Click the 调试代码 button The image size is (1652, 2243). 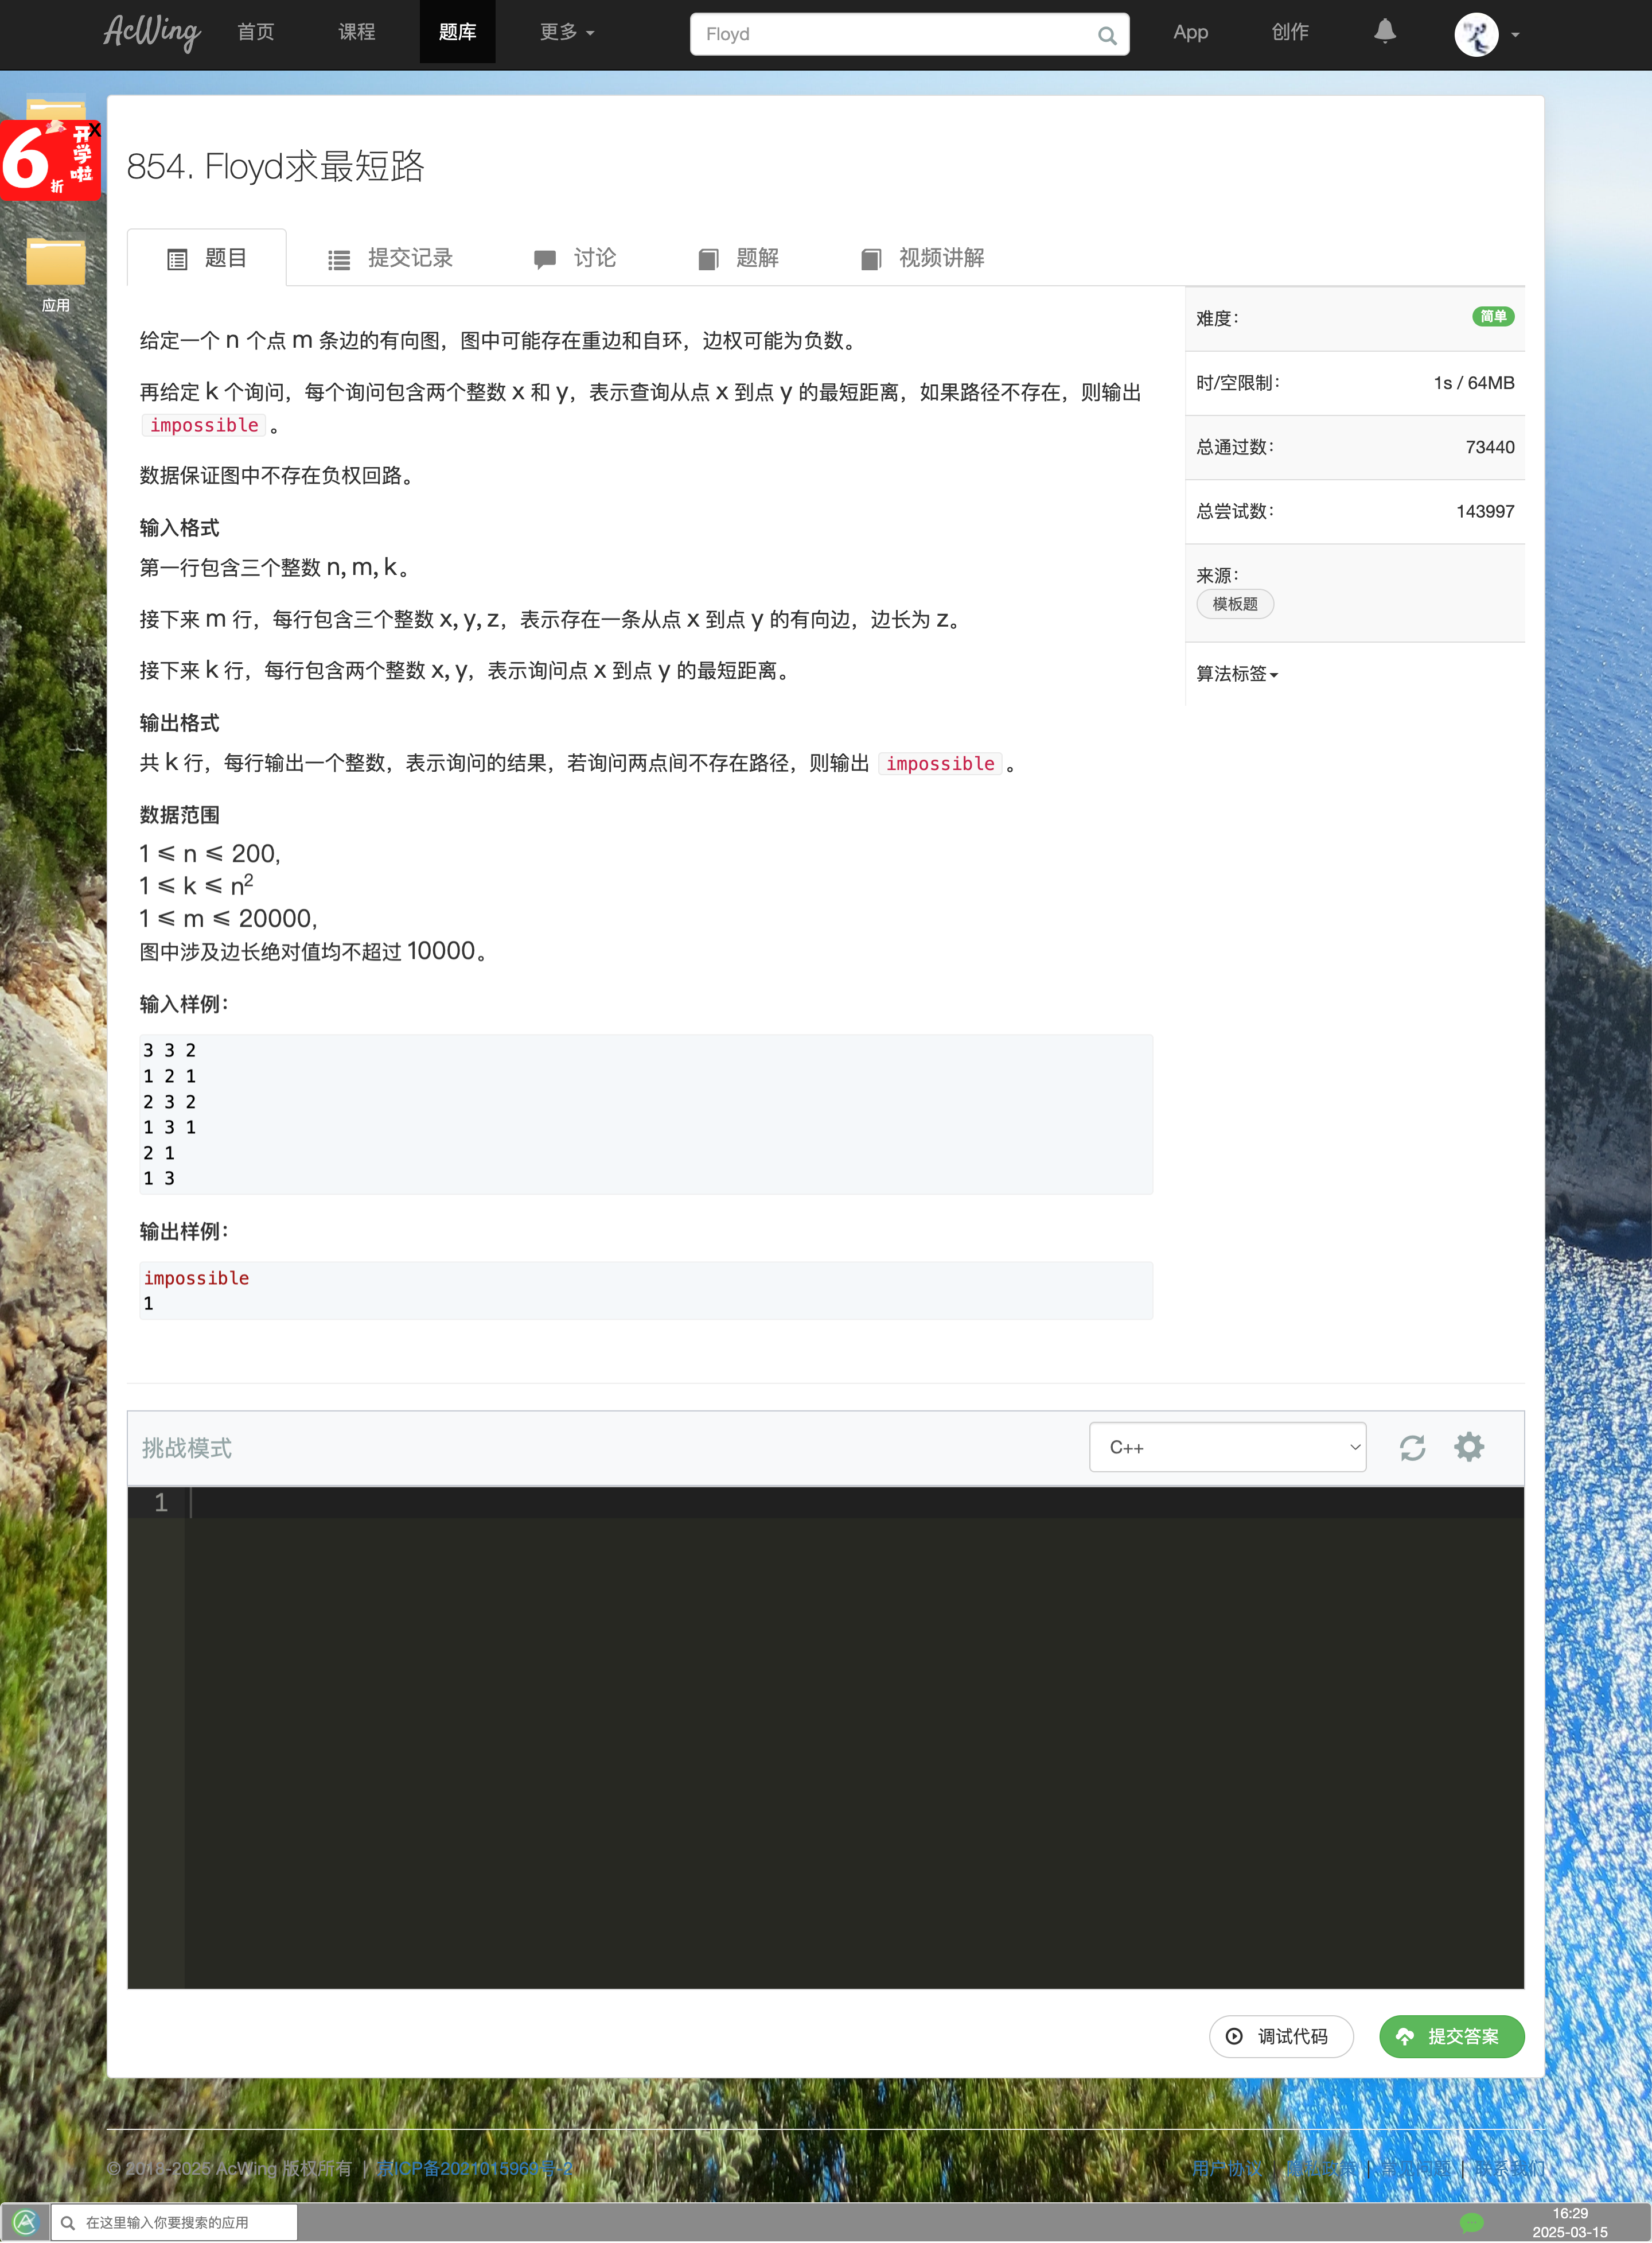pos(1280,2036)
